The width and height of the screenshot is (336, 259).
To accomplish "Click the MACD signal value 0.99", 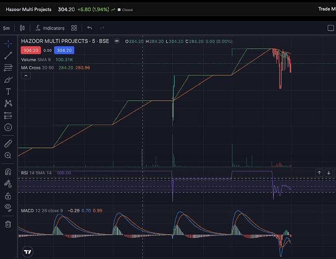I will (97, 211).
